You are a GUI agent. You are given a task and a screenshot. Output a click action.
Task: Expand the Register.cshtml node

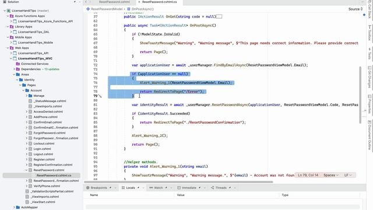click(x=26, y=159)
